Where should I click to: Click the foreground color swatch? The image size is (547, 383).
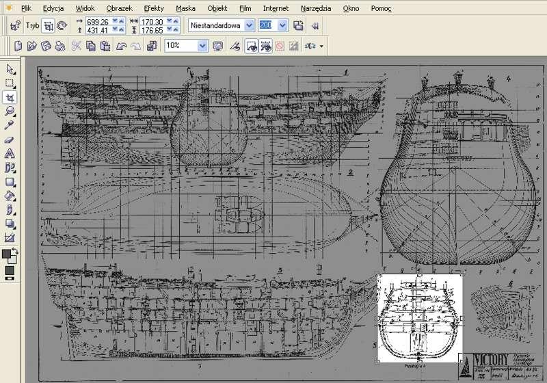[7, 254]
